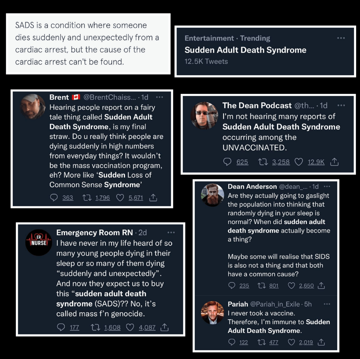
Task: Reply to Emergency Room RN's tweet
Action: point(61,327)
